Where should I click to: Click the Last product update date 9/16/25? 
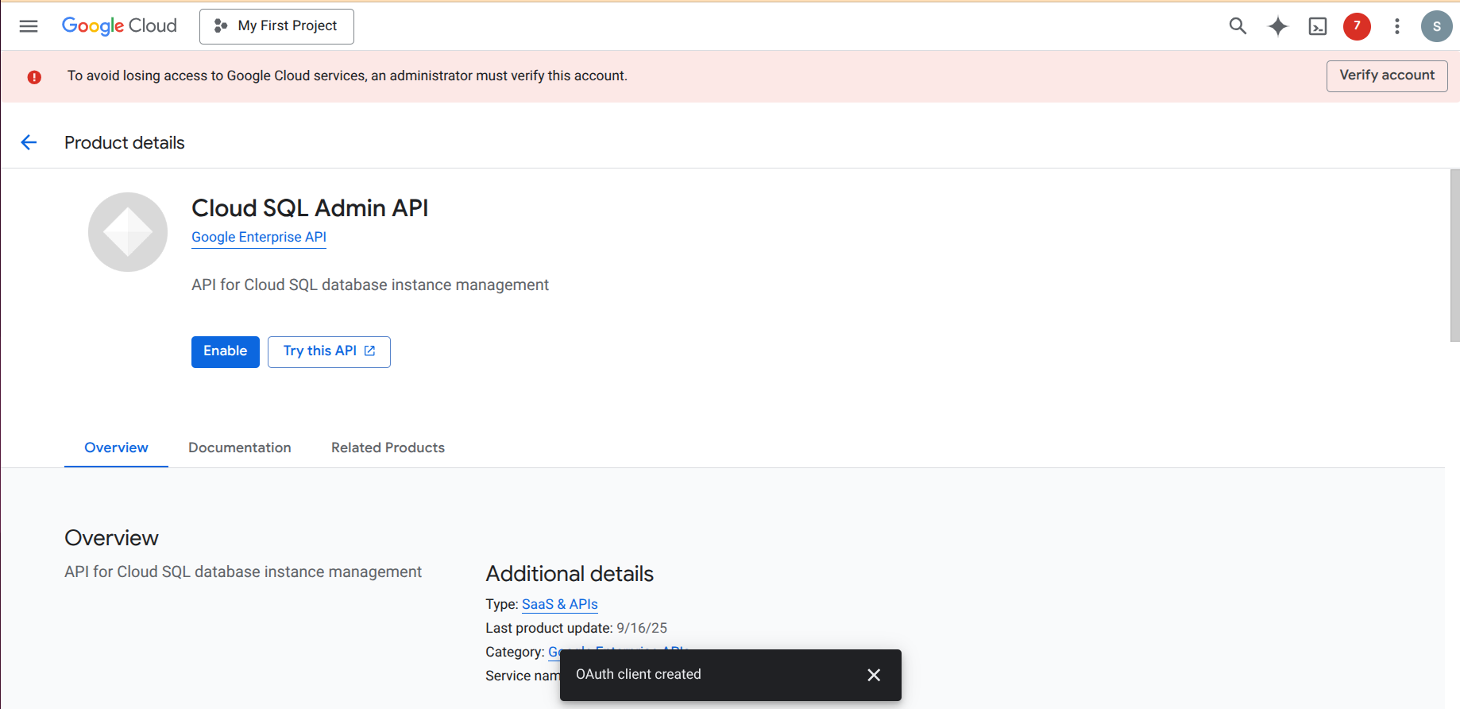coord(642,628)
